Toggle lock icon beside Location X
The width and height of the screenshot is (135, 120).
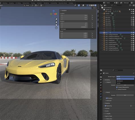pos(92,15)
